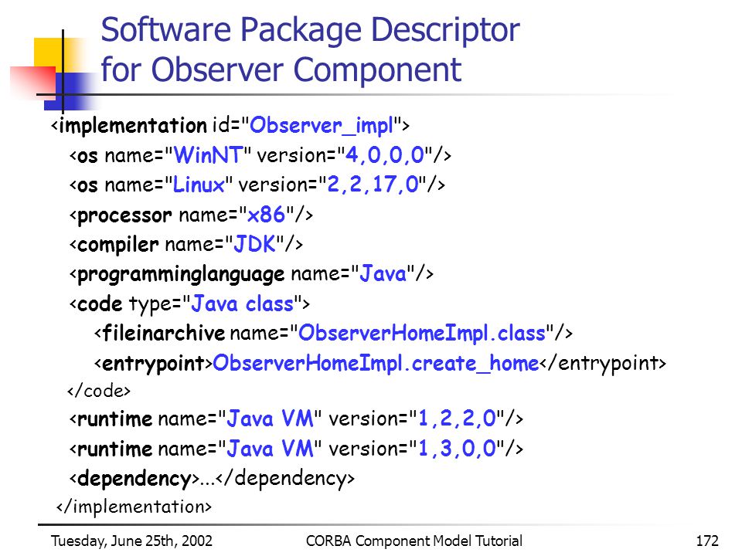Click the 'fileinarchive' tag keyword

163,333
